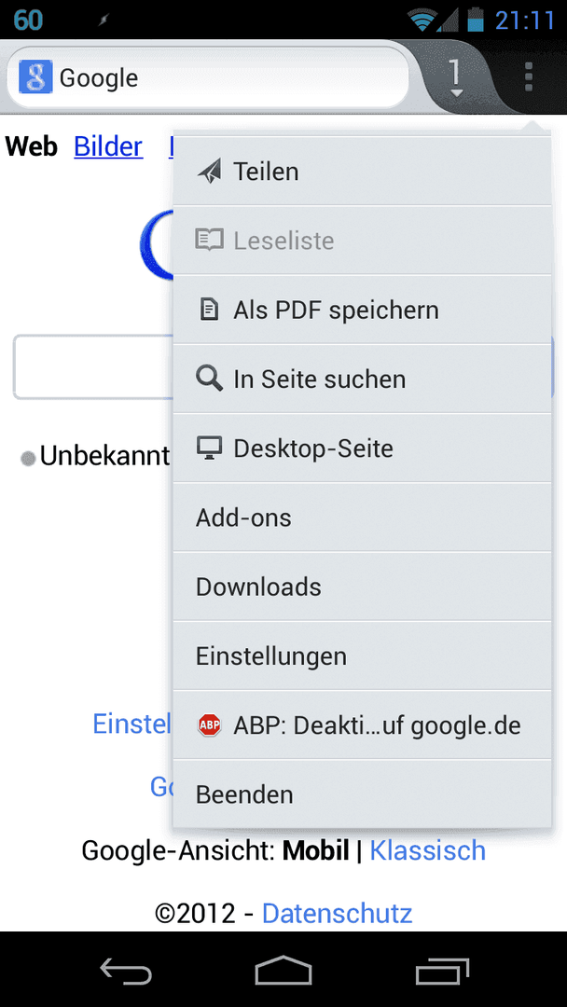
Task: Tap the red ABP stop-sign icon
Action: coord(209,725)
